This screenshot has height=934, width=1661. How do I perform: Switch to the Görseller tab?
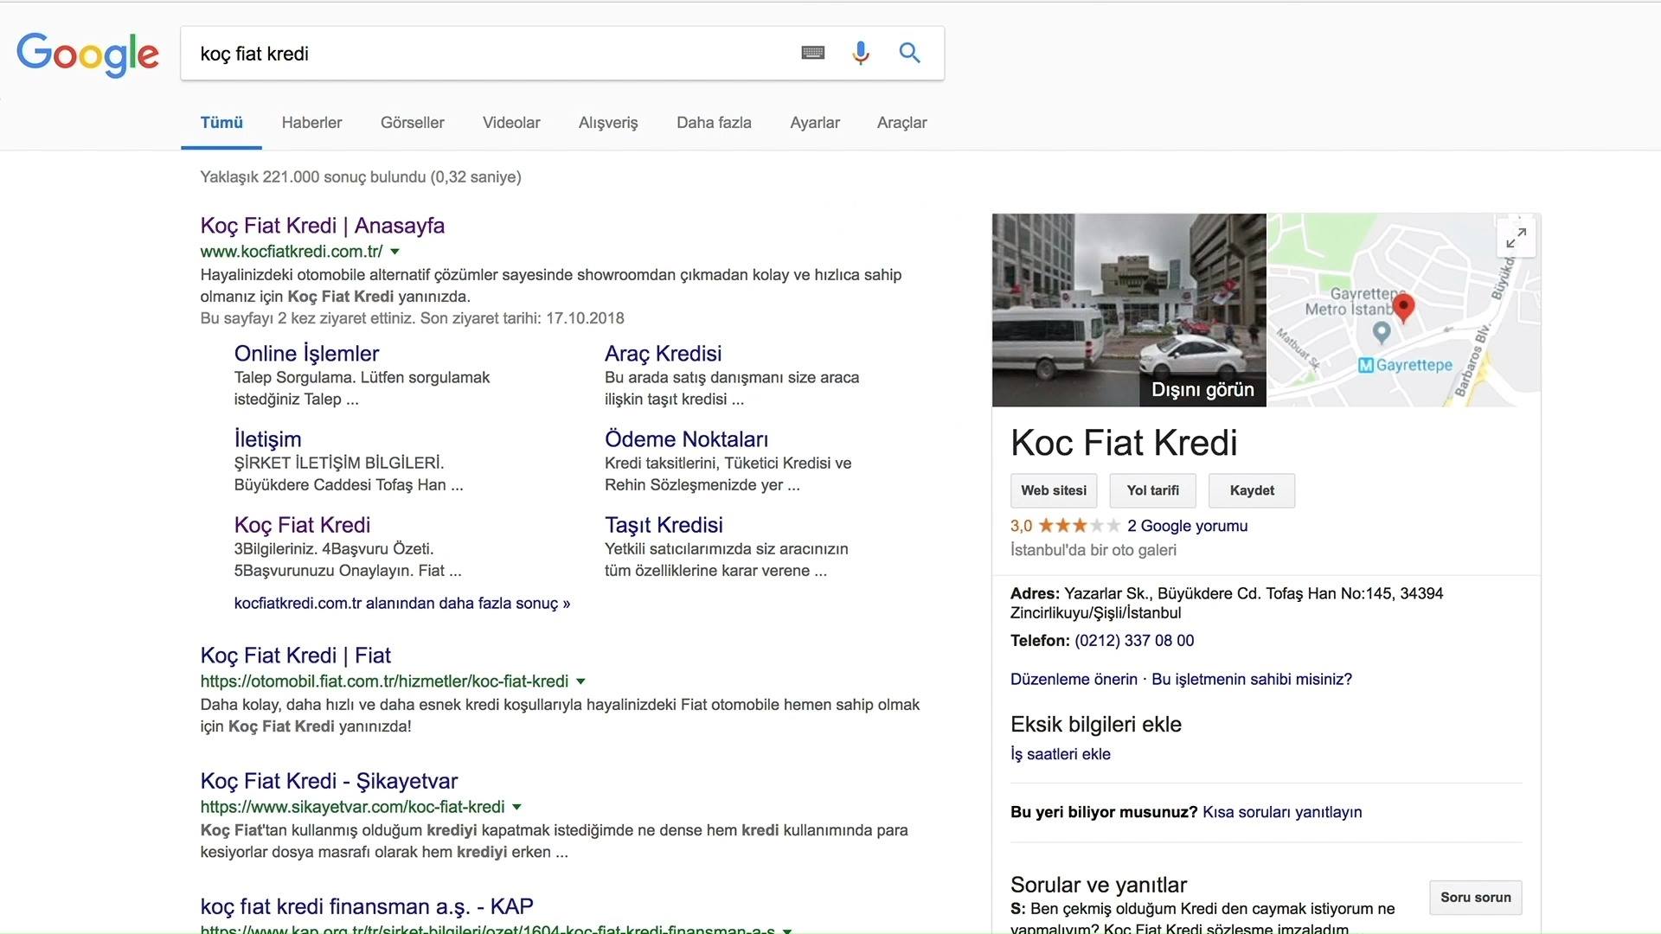413,123
